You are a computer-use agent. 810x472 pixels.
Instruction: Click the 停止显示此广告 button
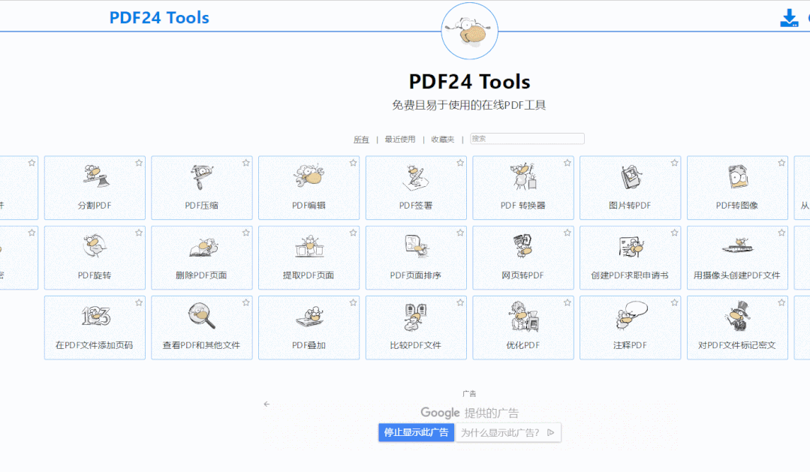click(416, 432)
